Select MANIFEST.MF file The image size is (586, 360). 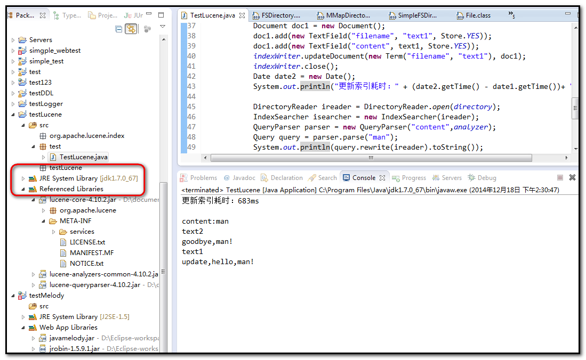87,253
